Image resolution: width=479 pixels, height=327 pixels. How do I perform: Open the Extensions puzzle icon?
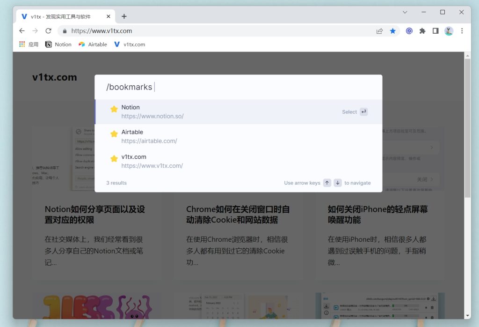pos(422,31)
